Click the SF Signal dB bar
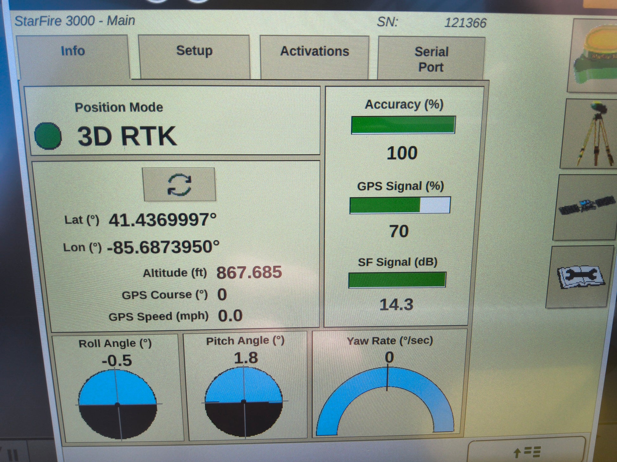The image size is (617, 462). click(397, 280)
